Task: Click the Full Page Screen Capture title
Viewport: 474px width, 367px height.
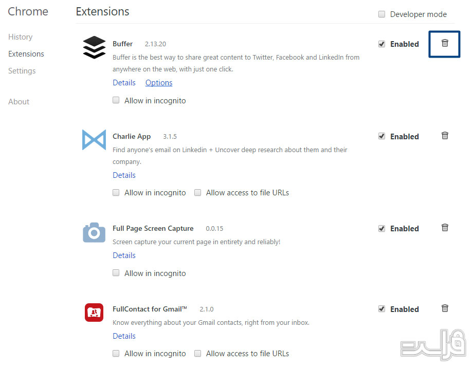Action: click(153, 229)
